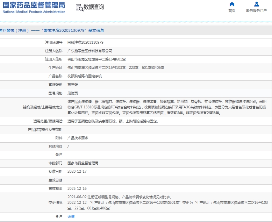
Task: Select attachment value 产品技术要求
Action: (x=78, y=138)
